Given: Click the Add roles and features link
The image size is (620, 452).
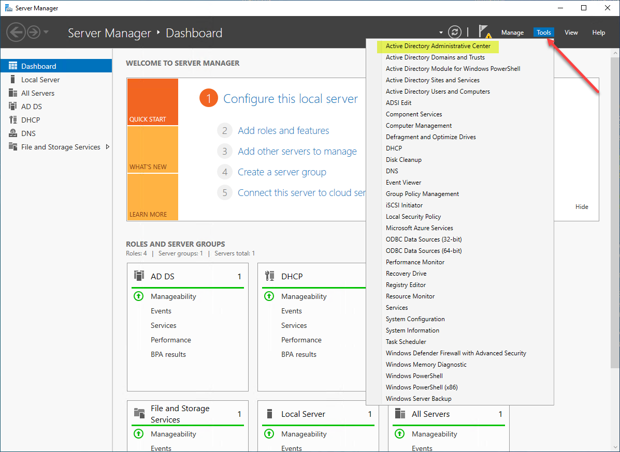Looking at the screenshot, I should tap(283, 131).
